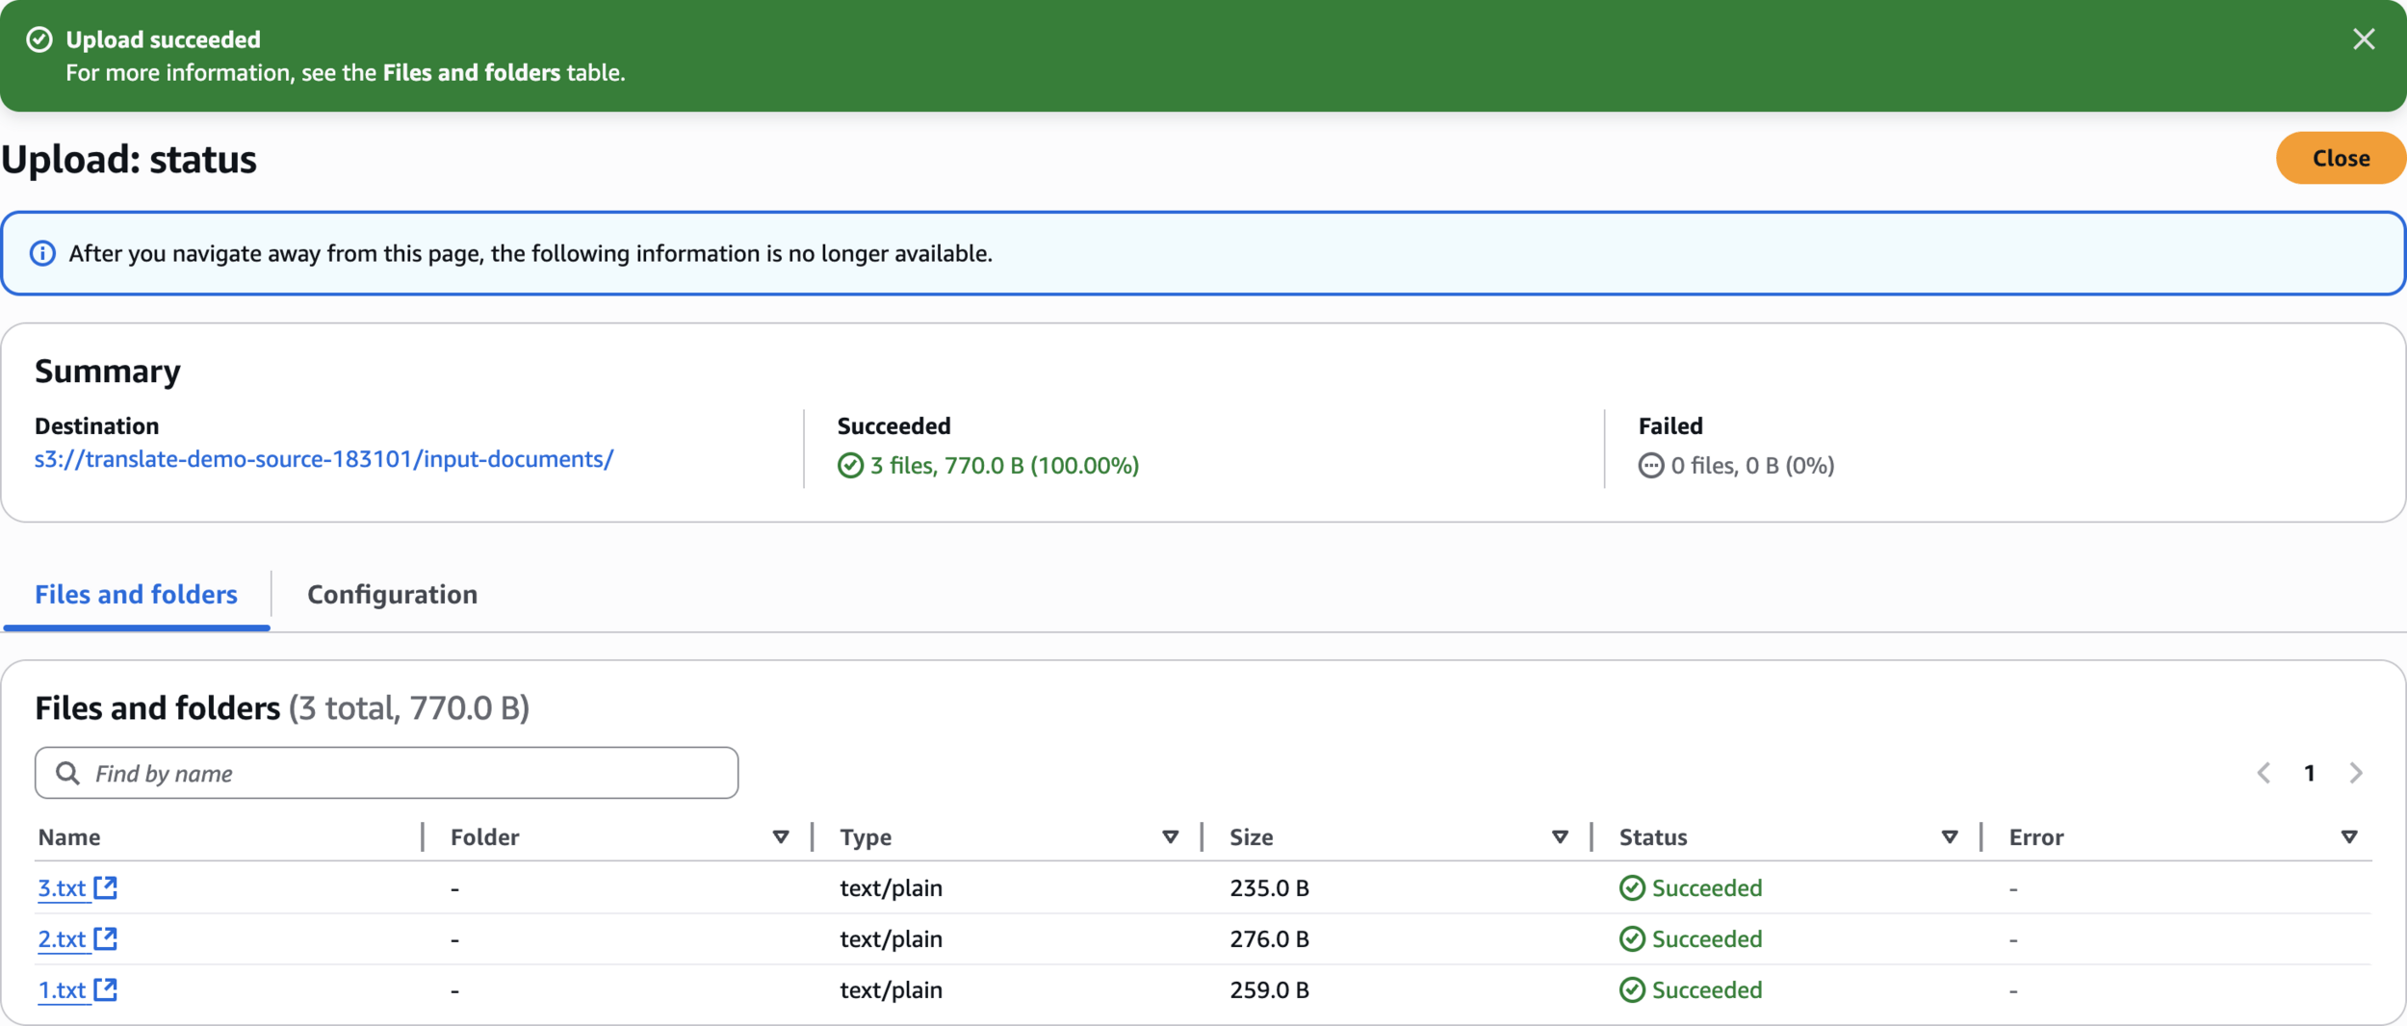Click text/plain type in 3.txt row

click(891, 888)
